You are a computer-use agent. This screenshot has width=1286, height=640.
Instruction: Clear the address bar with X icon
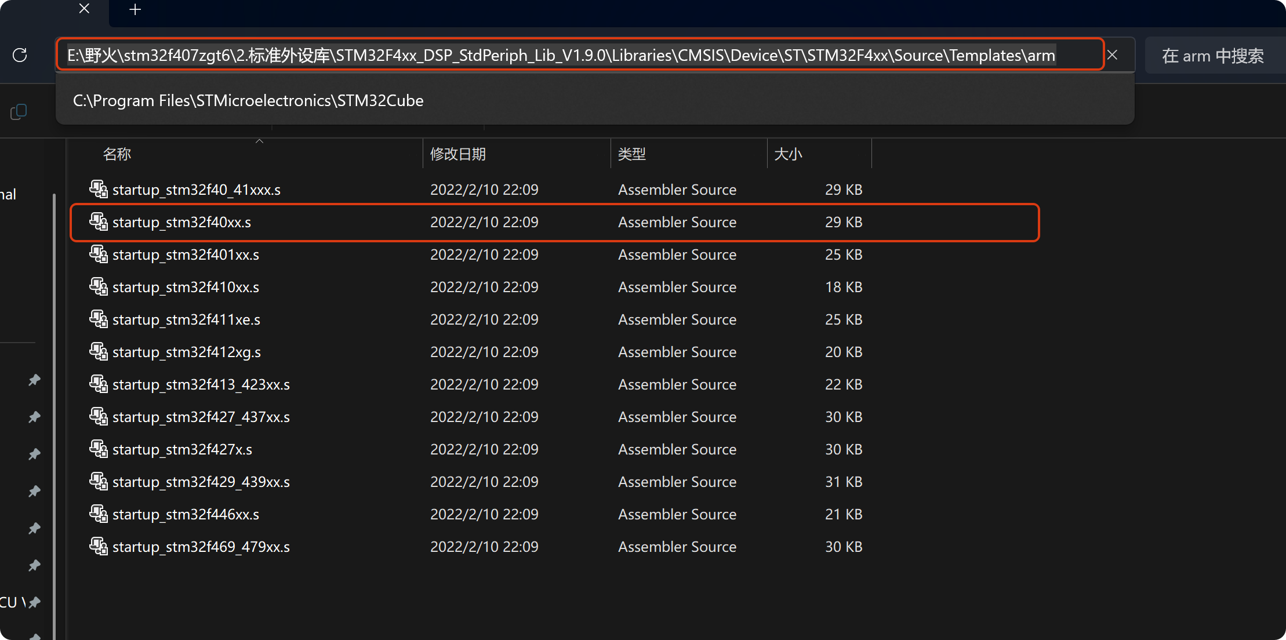[x=1112, y=55]
